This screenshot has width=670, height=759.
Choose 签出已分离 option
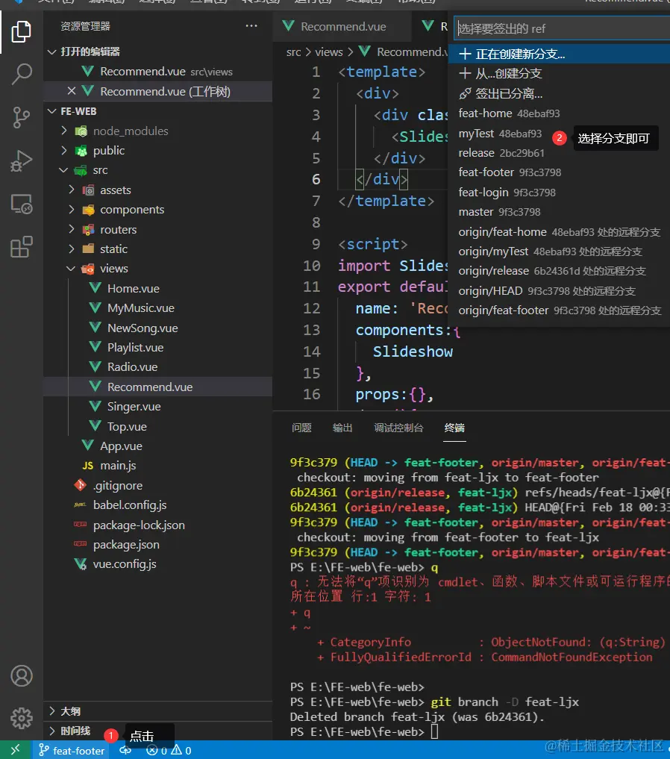[x=560, y=93]
